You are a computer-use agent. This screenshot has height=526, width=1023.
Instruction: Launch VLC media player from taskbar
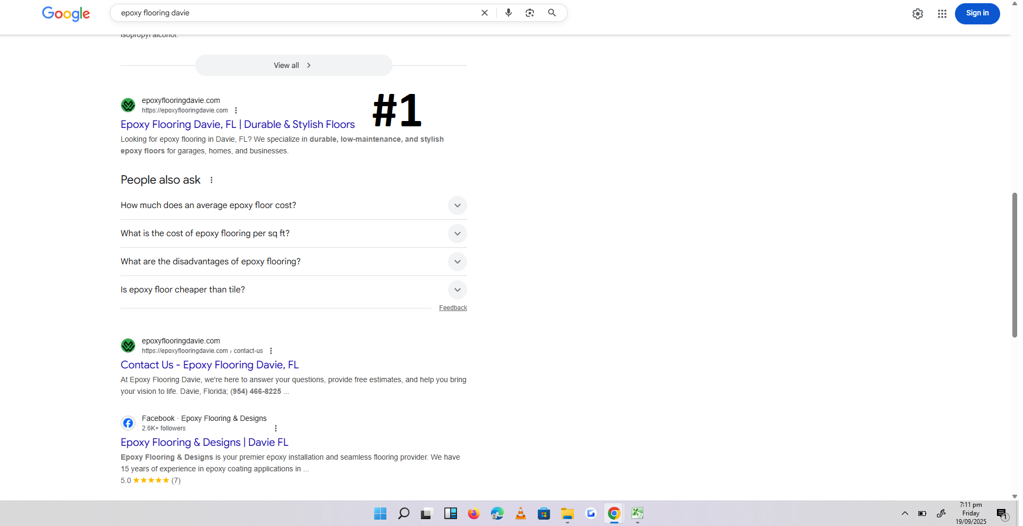click(x=520, y=513)
